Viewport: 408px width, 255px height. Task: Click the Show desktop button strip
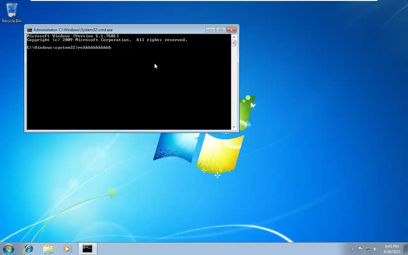pyautogui.click(x=405, y=249)
